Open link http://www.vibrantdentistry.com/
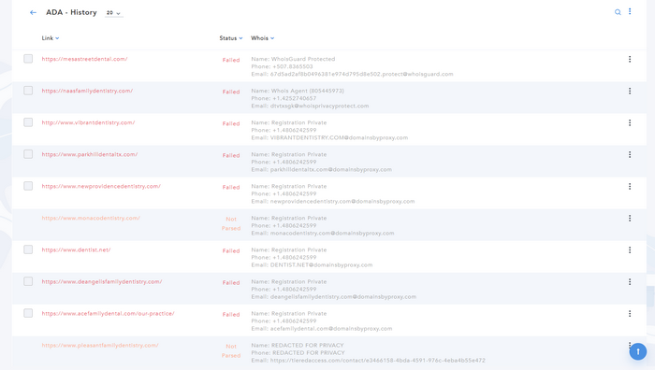 pyautogui.click(x=88, y=122)
